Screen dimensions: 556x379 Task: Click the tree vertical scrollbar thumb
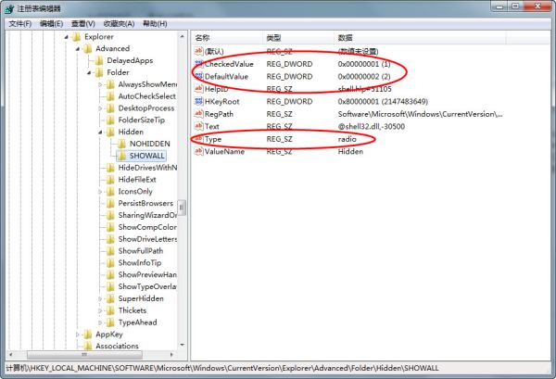click(182, 208)
